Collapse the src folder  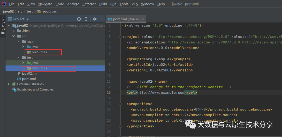[14, 36]
